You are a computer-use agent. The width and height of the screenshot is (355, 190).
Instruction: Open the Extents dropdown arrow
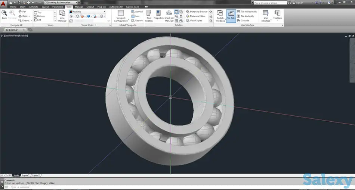(x=31, y=21)
